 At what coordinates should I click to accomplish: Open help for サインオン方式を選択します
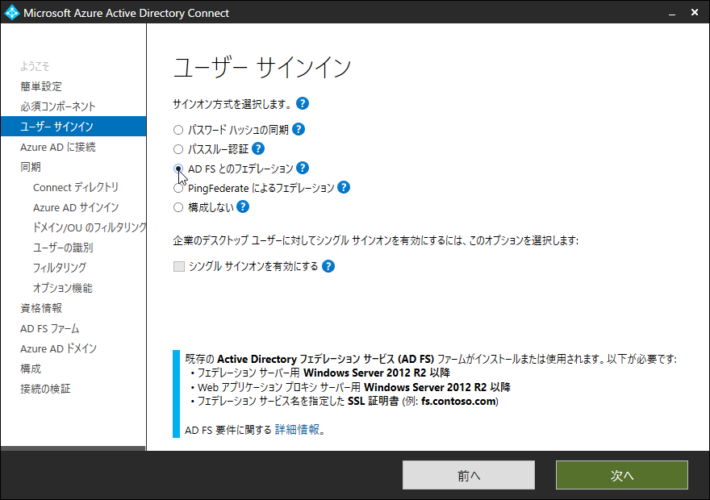303,103
